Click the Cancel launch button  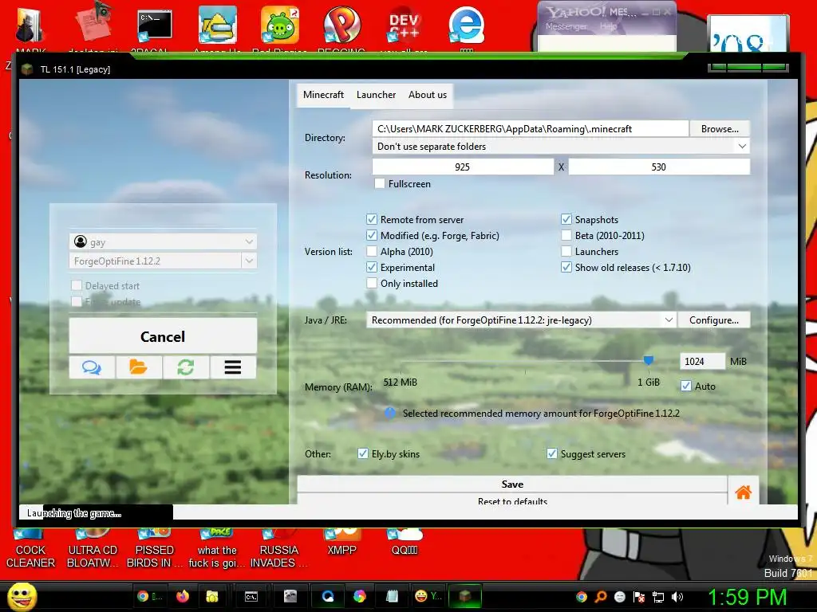pos(163,337)
